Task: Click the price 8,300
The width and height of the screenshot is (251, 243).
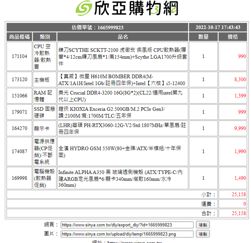Action: coord(240,80)
